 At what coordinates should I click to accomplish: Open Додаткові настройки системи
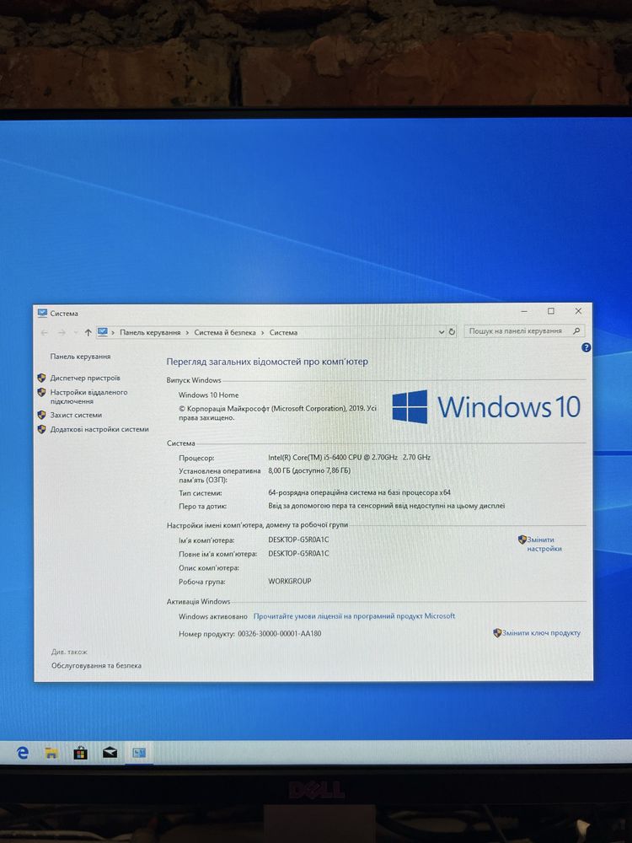(x=99, y=429)
